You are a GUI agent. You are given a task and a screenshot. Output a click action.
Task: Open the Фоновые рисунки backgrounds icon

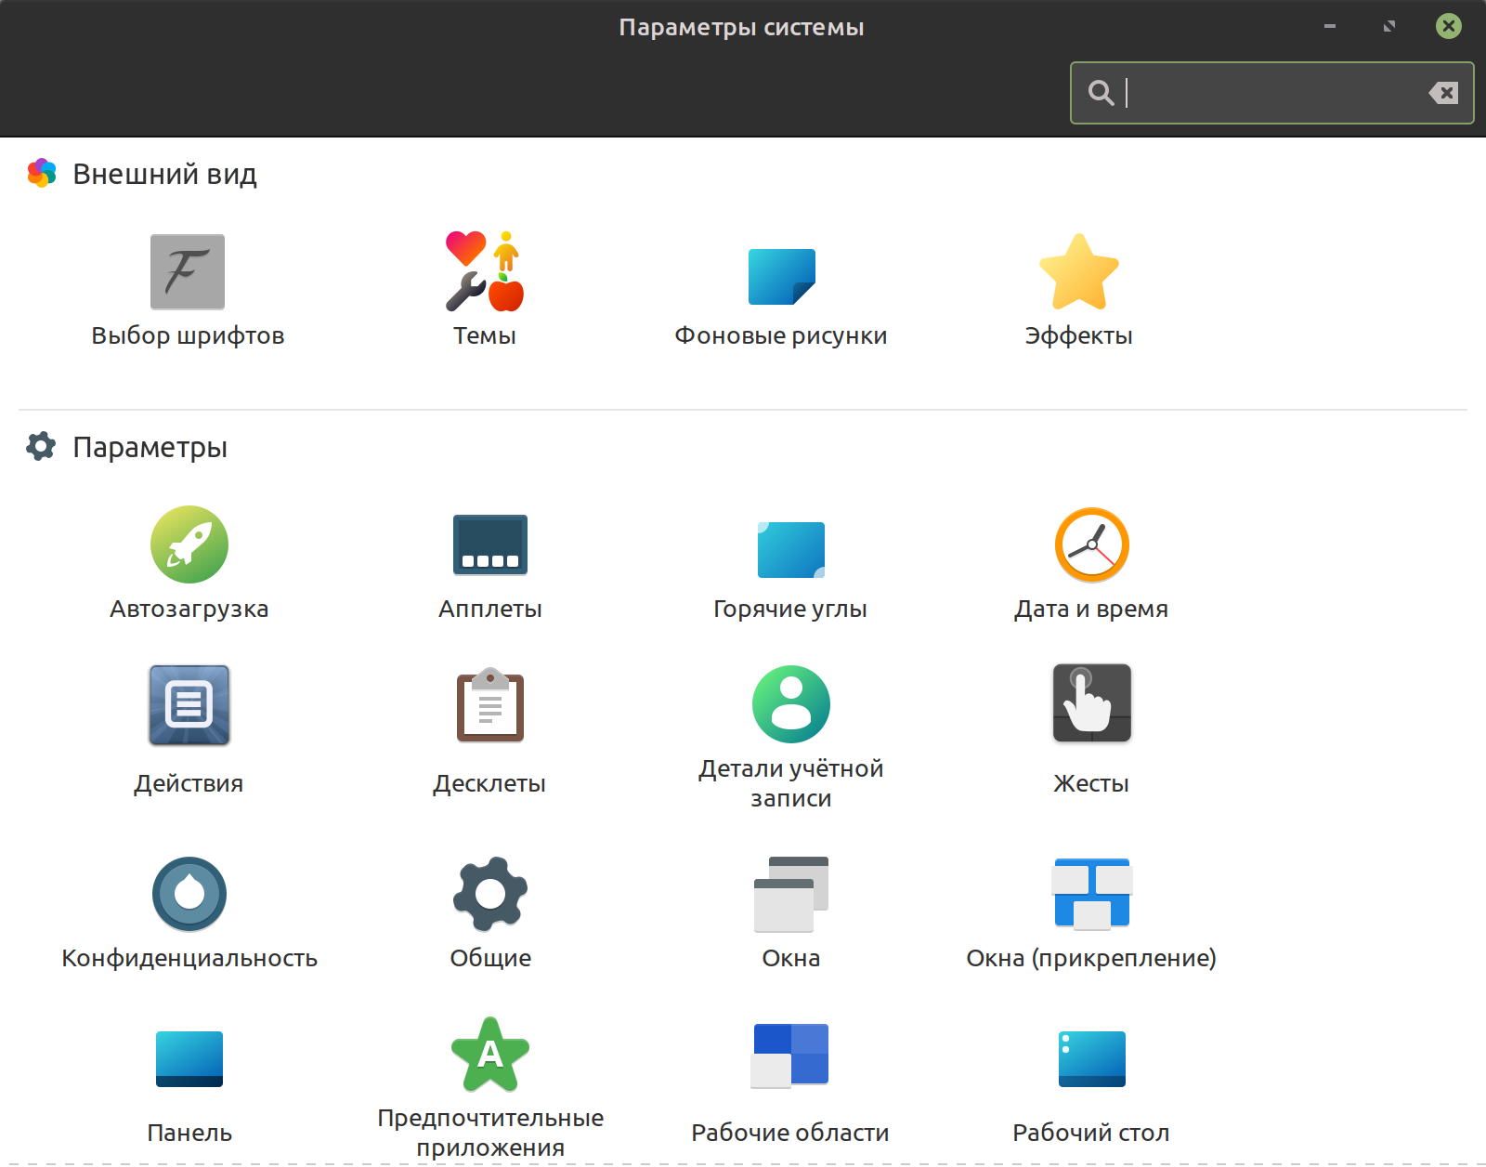point(782,276)
